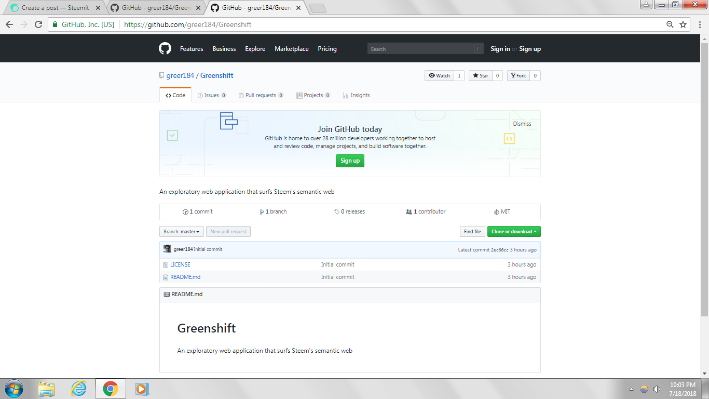Click Sign in link
The width and height of the screenshot is (709, 399).
[x=500, y=49]
